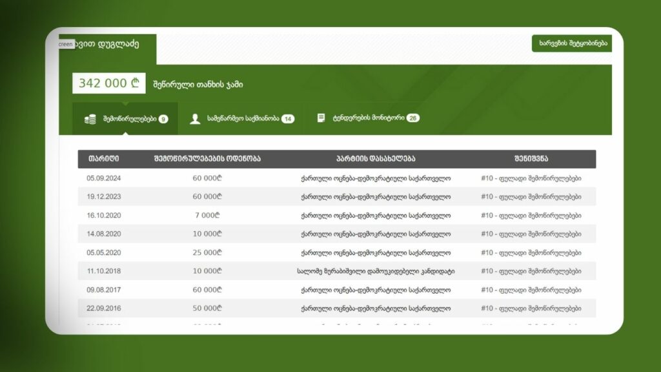661x372 pixels.
Task: Click the count badge showing 14
Action: coord(288,119)
